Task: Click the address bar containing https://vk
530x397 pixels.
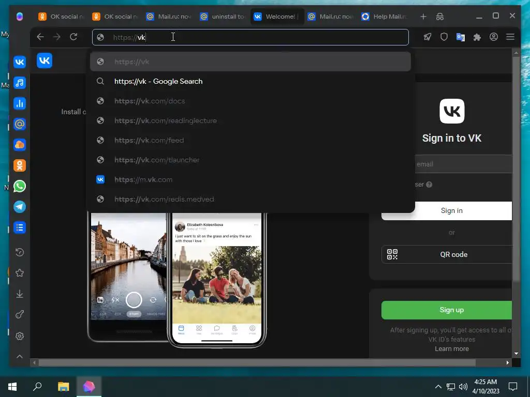Action: point(250,37)
